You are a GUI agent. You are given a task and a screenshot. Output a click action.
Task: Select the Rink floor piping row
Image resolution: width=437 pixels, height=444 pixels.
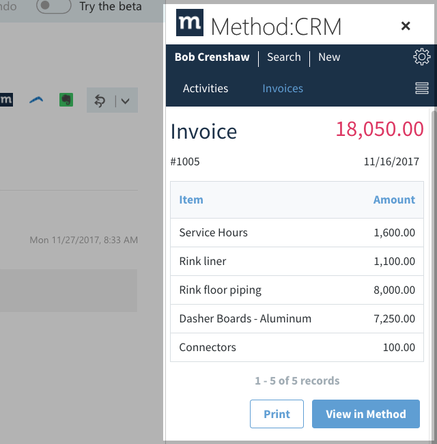pyautogui.click(x=297, y=290)
